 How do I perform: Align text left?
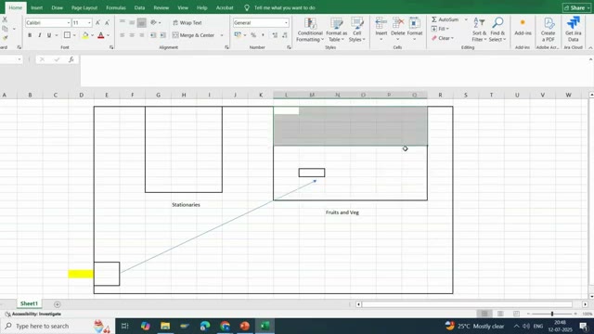click(x=122, y=35)
